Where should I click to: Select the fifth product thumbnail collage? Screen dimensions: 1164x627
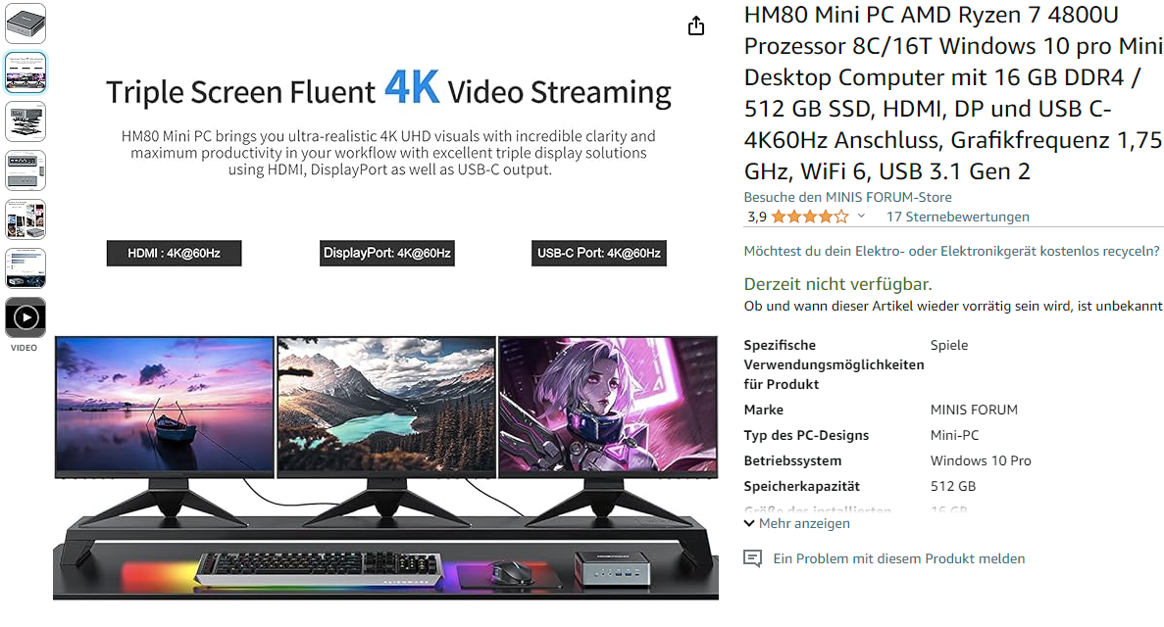[x=25, y=218]
